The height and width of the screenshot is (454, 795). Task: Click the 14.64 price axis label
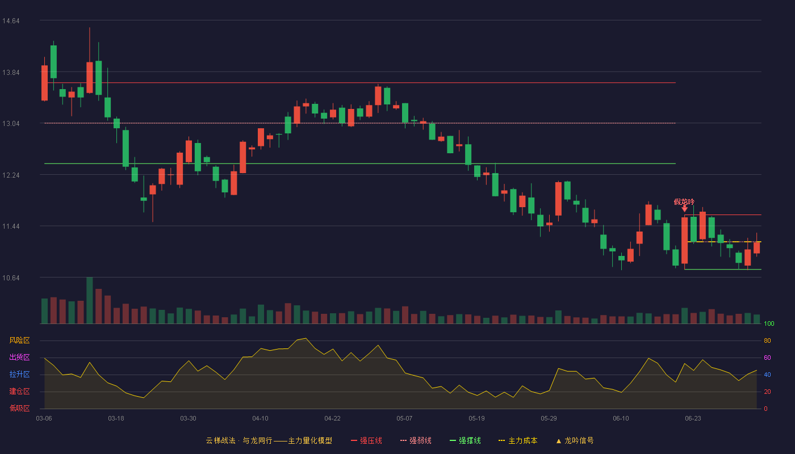coord(11,21)
